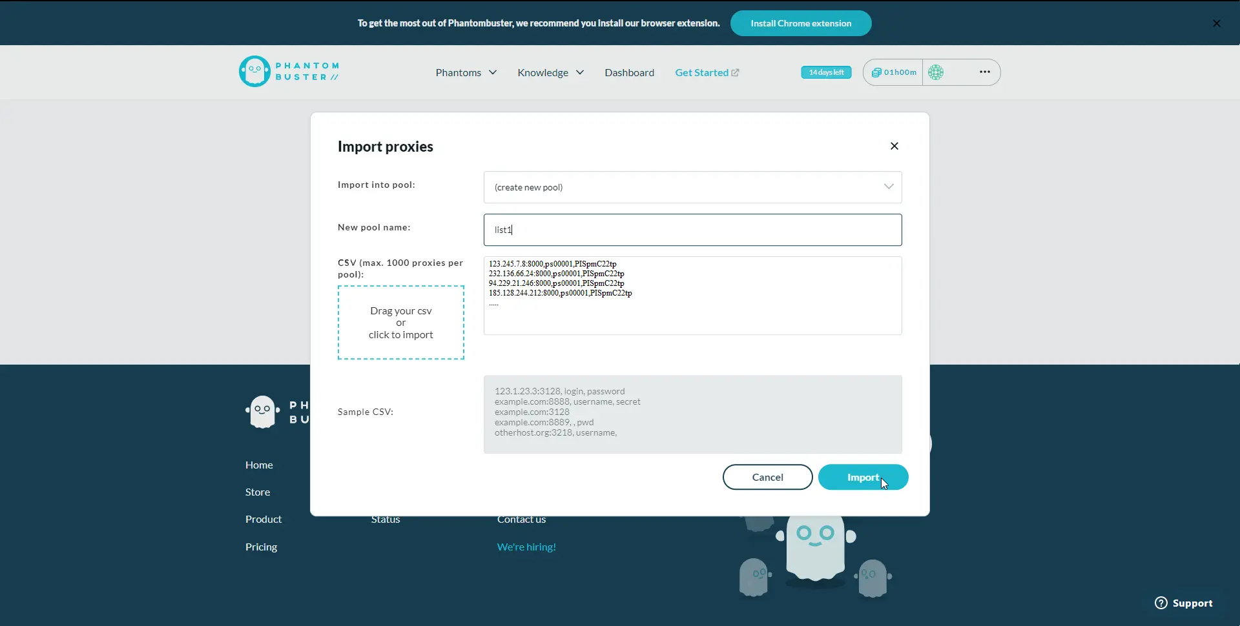Image resolution: width=1240 pixels, height=626 pixels.
Task: Click the Phantombuster logo in header
Action: [289, 72]
